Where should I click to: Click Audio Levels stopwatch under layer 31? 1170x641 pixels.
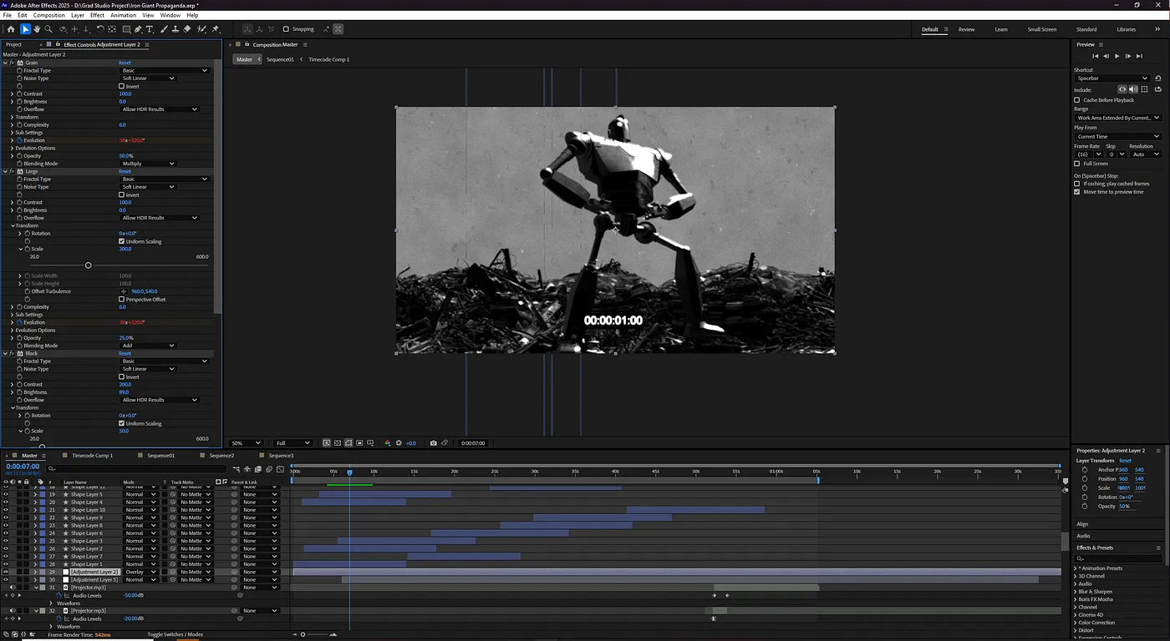[x=58, y=595]
